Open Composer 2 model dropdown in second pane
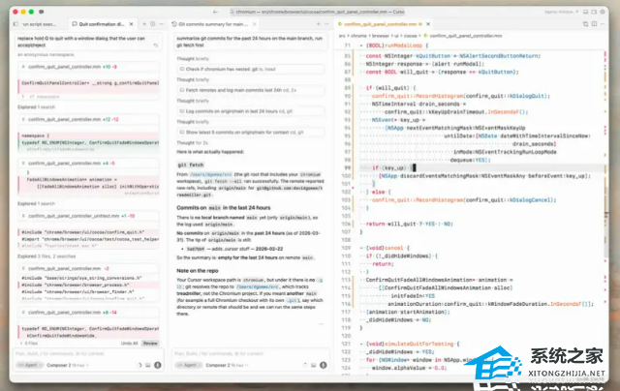 [227, 365]
